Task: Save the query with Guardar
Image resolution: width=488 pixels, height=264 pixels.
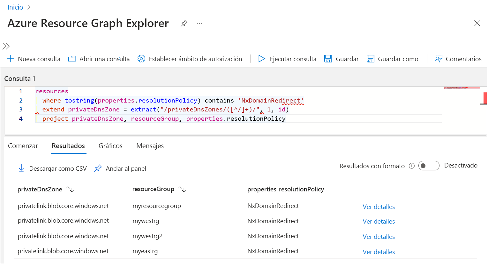Action: coord(347,59)
